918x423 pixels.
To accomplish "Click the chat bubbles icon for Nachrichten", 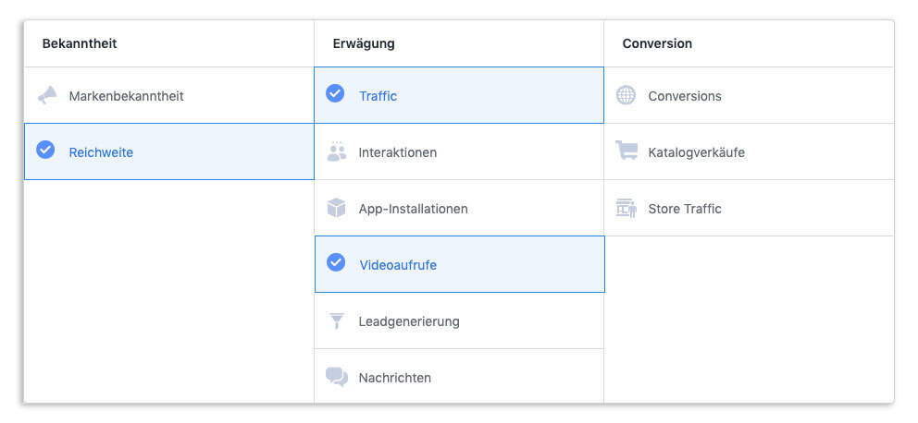I will coord(336,377).
